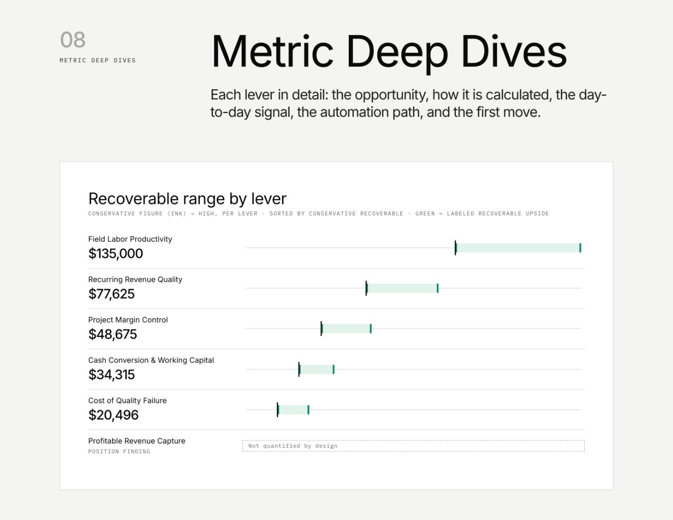The image size is (673, 520).
Task: Click the Project Margin Control green range bar
Action: coord(346,328)
